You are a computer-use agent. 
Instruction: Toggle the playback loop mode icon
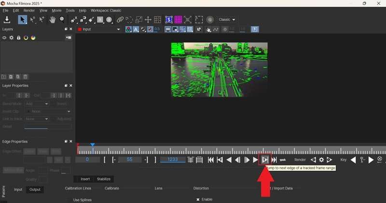(x=283, y=160)
